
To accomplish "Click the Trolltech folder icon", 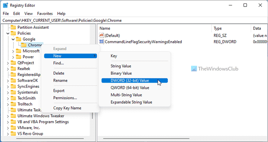I will point(13,104).
